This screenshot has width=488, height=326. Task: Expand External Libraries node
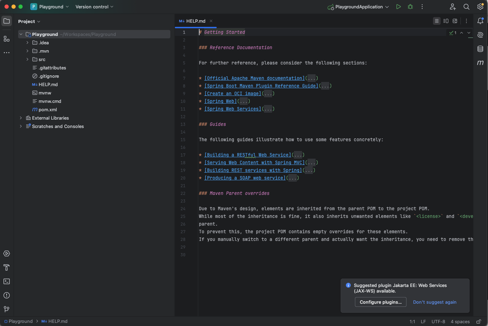click(x=21, y=118)
